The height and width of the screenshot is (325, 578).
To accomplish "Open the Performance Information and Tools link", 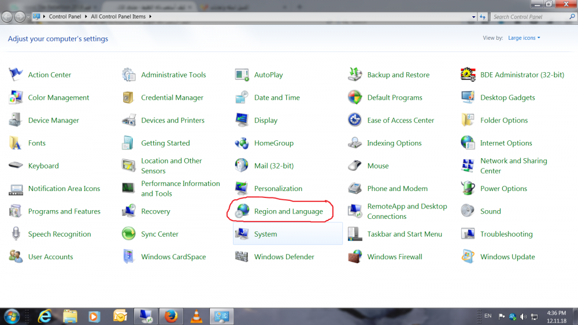I will (180, 188).
